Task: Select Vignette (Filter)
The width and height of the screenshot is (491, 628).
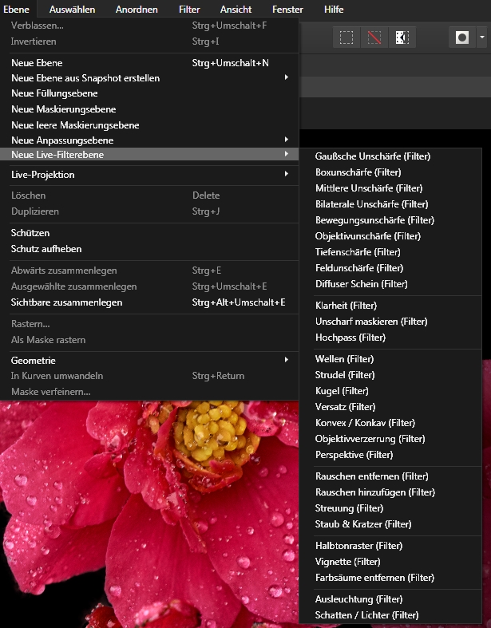Action: click(390, 562)
